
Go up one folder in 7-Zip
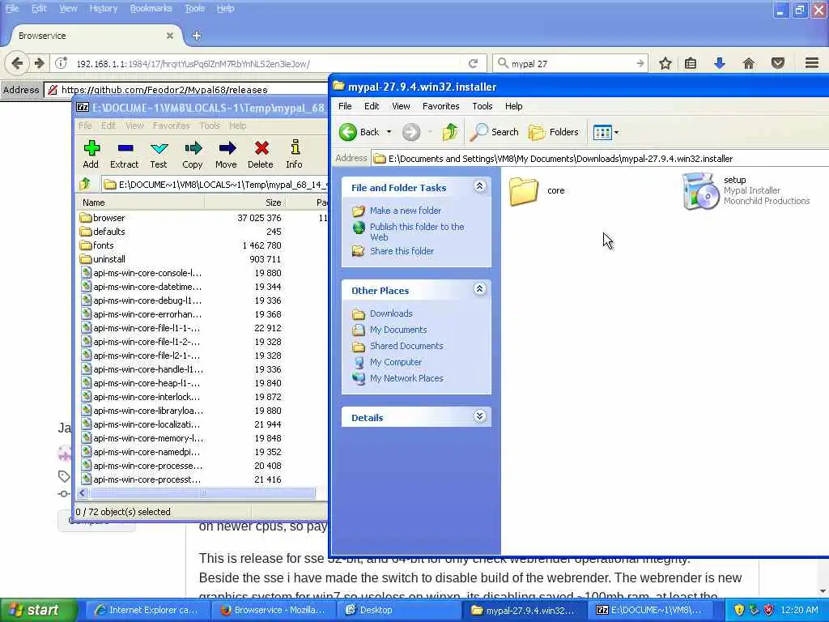[85, 184]
